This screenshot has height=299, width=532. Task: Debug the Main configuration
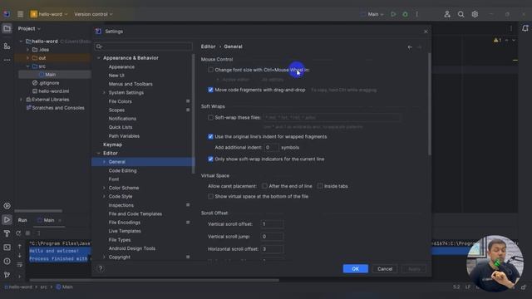(x=405, y=14)
